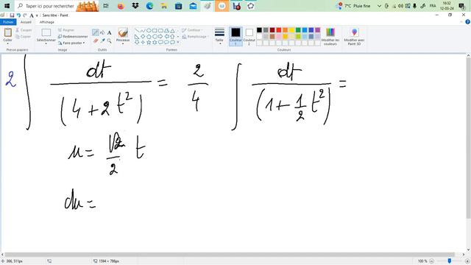Select the Magnifier tool
This screenshot has height=265, width=471.
(110, 40)
